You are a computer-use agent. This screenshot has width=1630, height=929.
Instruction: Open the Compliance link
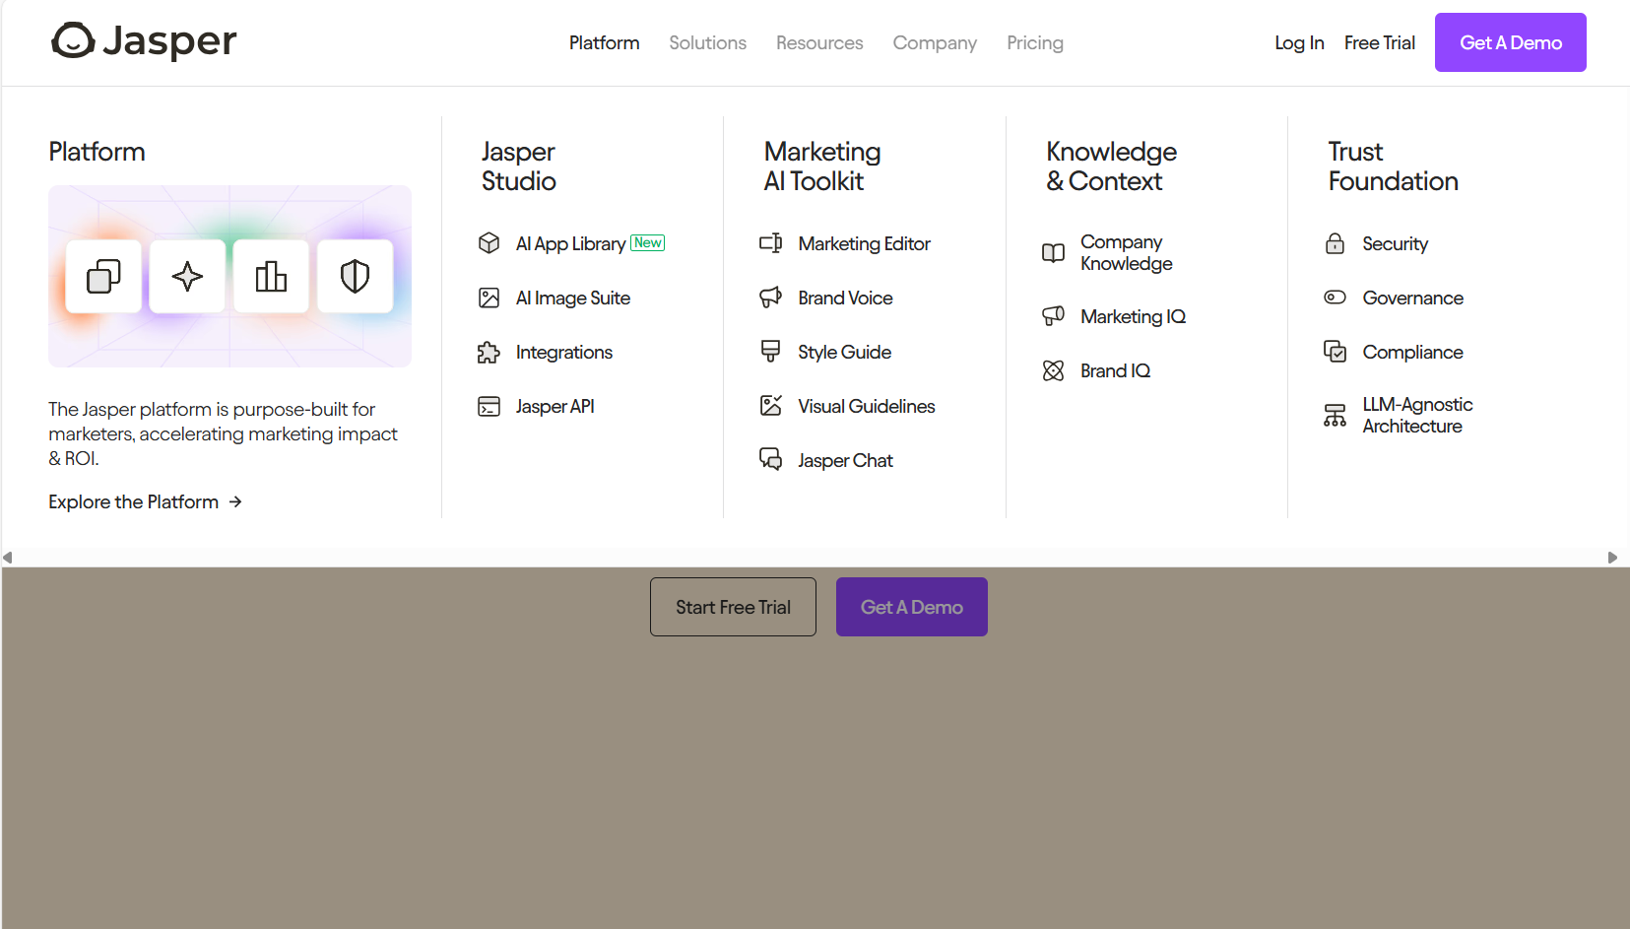pyautogui.click(x=1412, y=352)
